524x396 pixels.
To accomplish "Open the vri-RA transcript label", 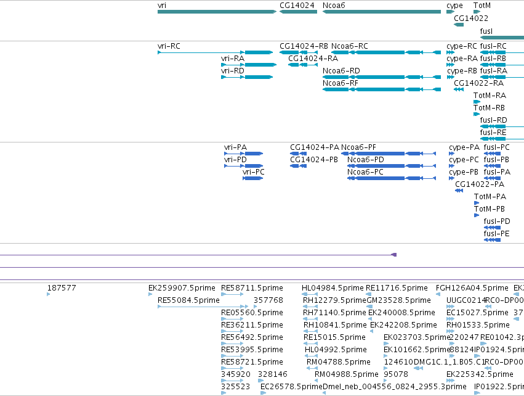I will click(x=233, y=59).
